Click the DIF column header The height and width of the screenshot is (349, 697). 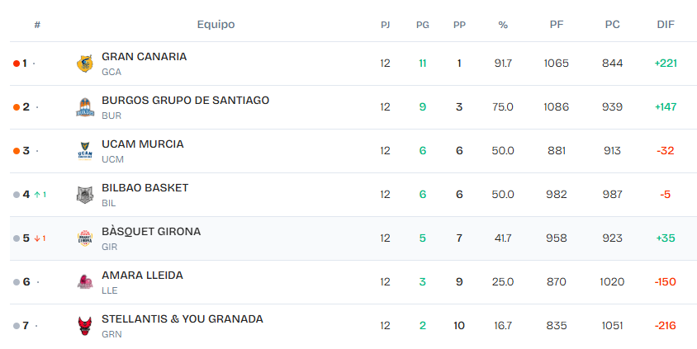click(x=665, y=25)
